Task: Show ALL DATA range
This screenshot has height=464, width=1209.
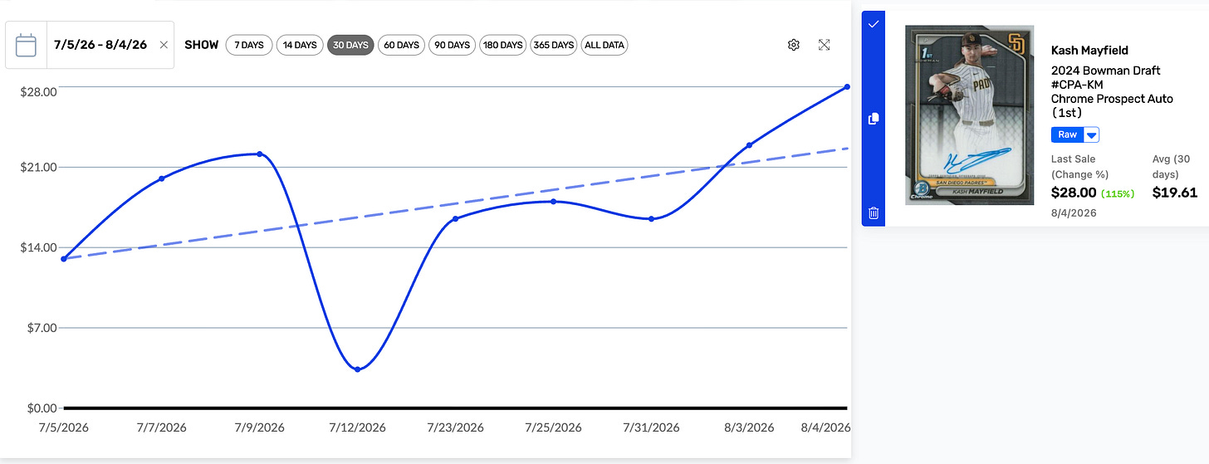Action: pos(604,45)
